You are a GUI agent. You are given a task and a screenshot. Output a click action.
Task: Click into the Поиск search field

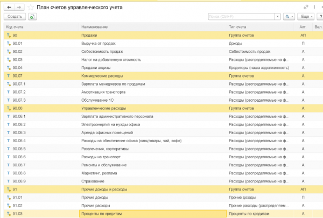click(x=240, y=17)
